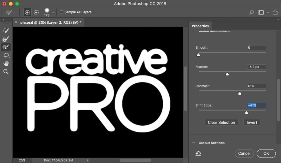Select the Hand tool

click(x=6, y=63)
